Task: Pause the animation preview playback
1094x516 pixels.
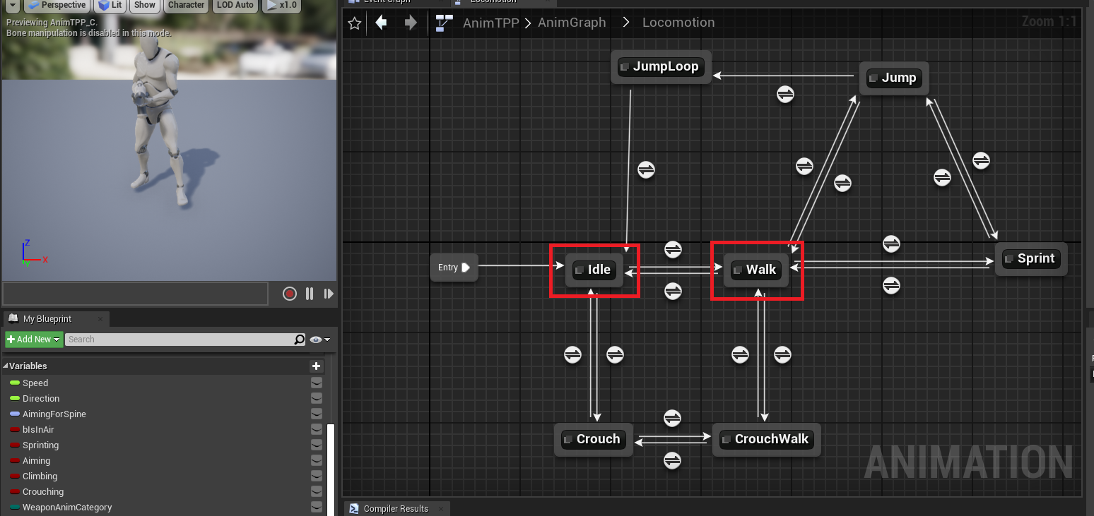Action: pyautogui.click(x=310, y=294)
